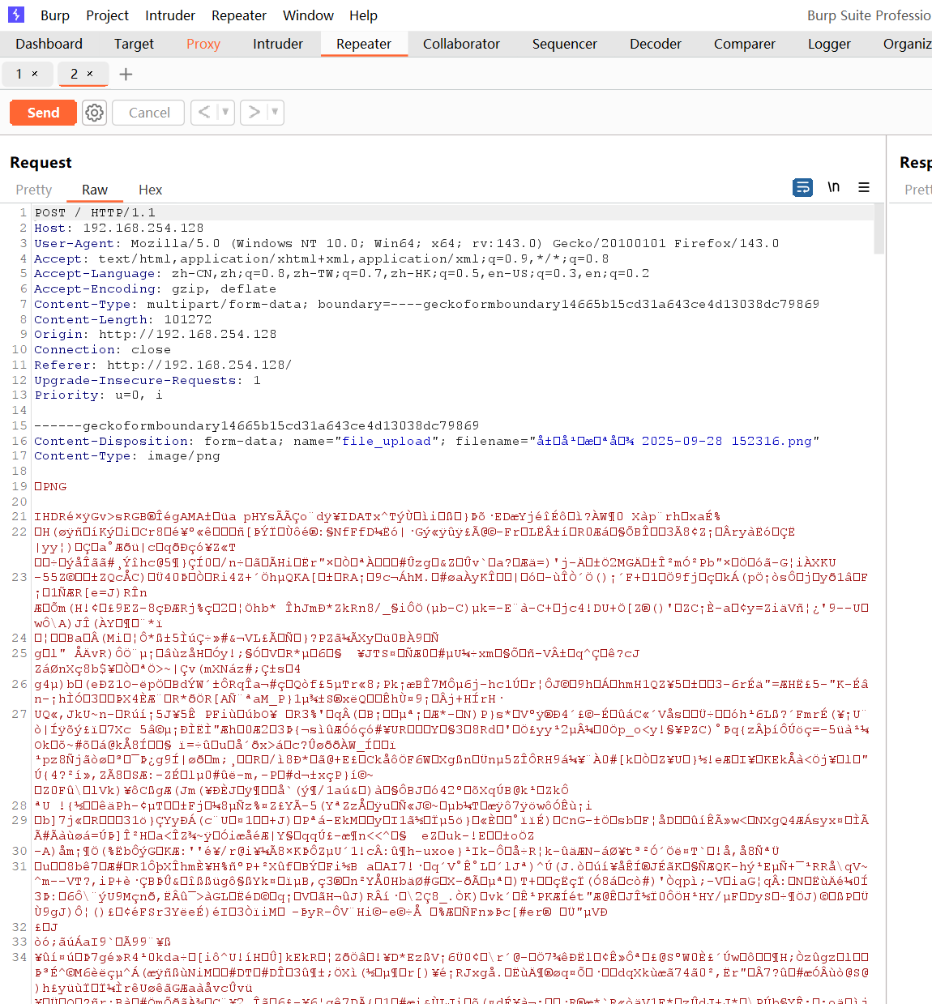Close Repeater tab 1
This screenshot has height=1004, width=932.
click(x=35, y=74)
